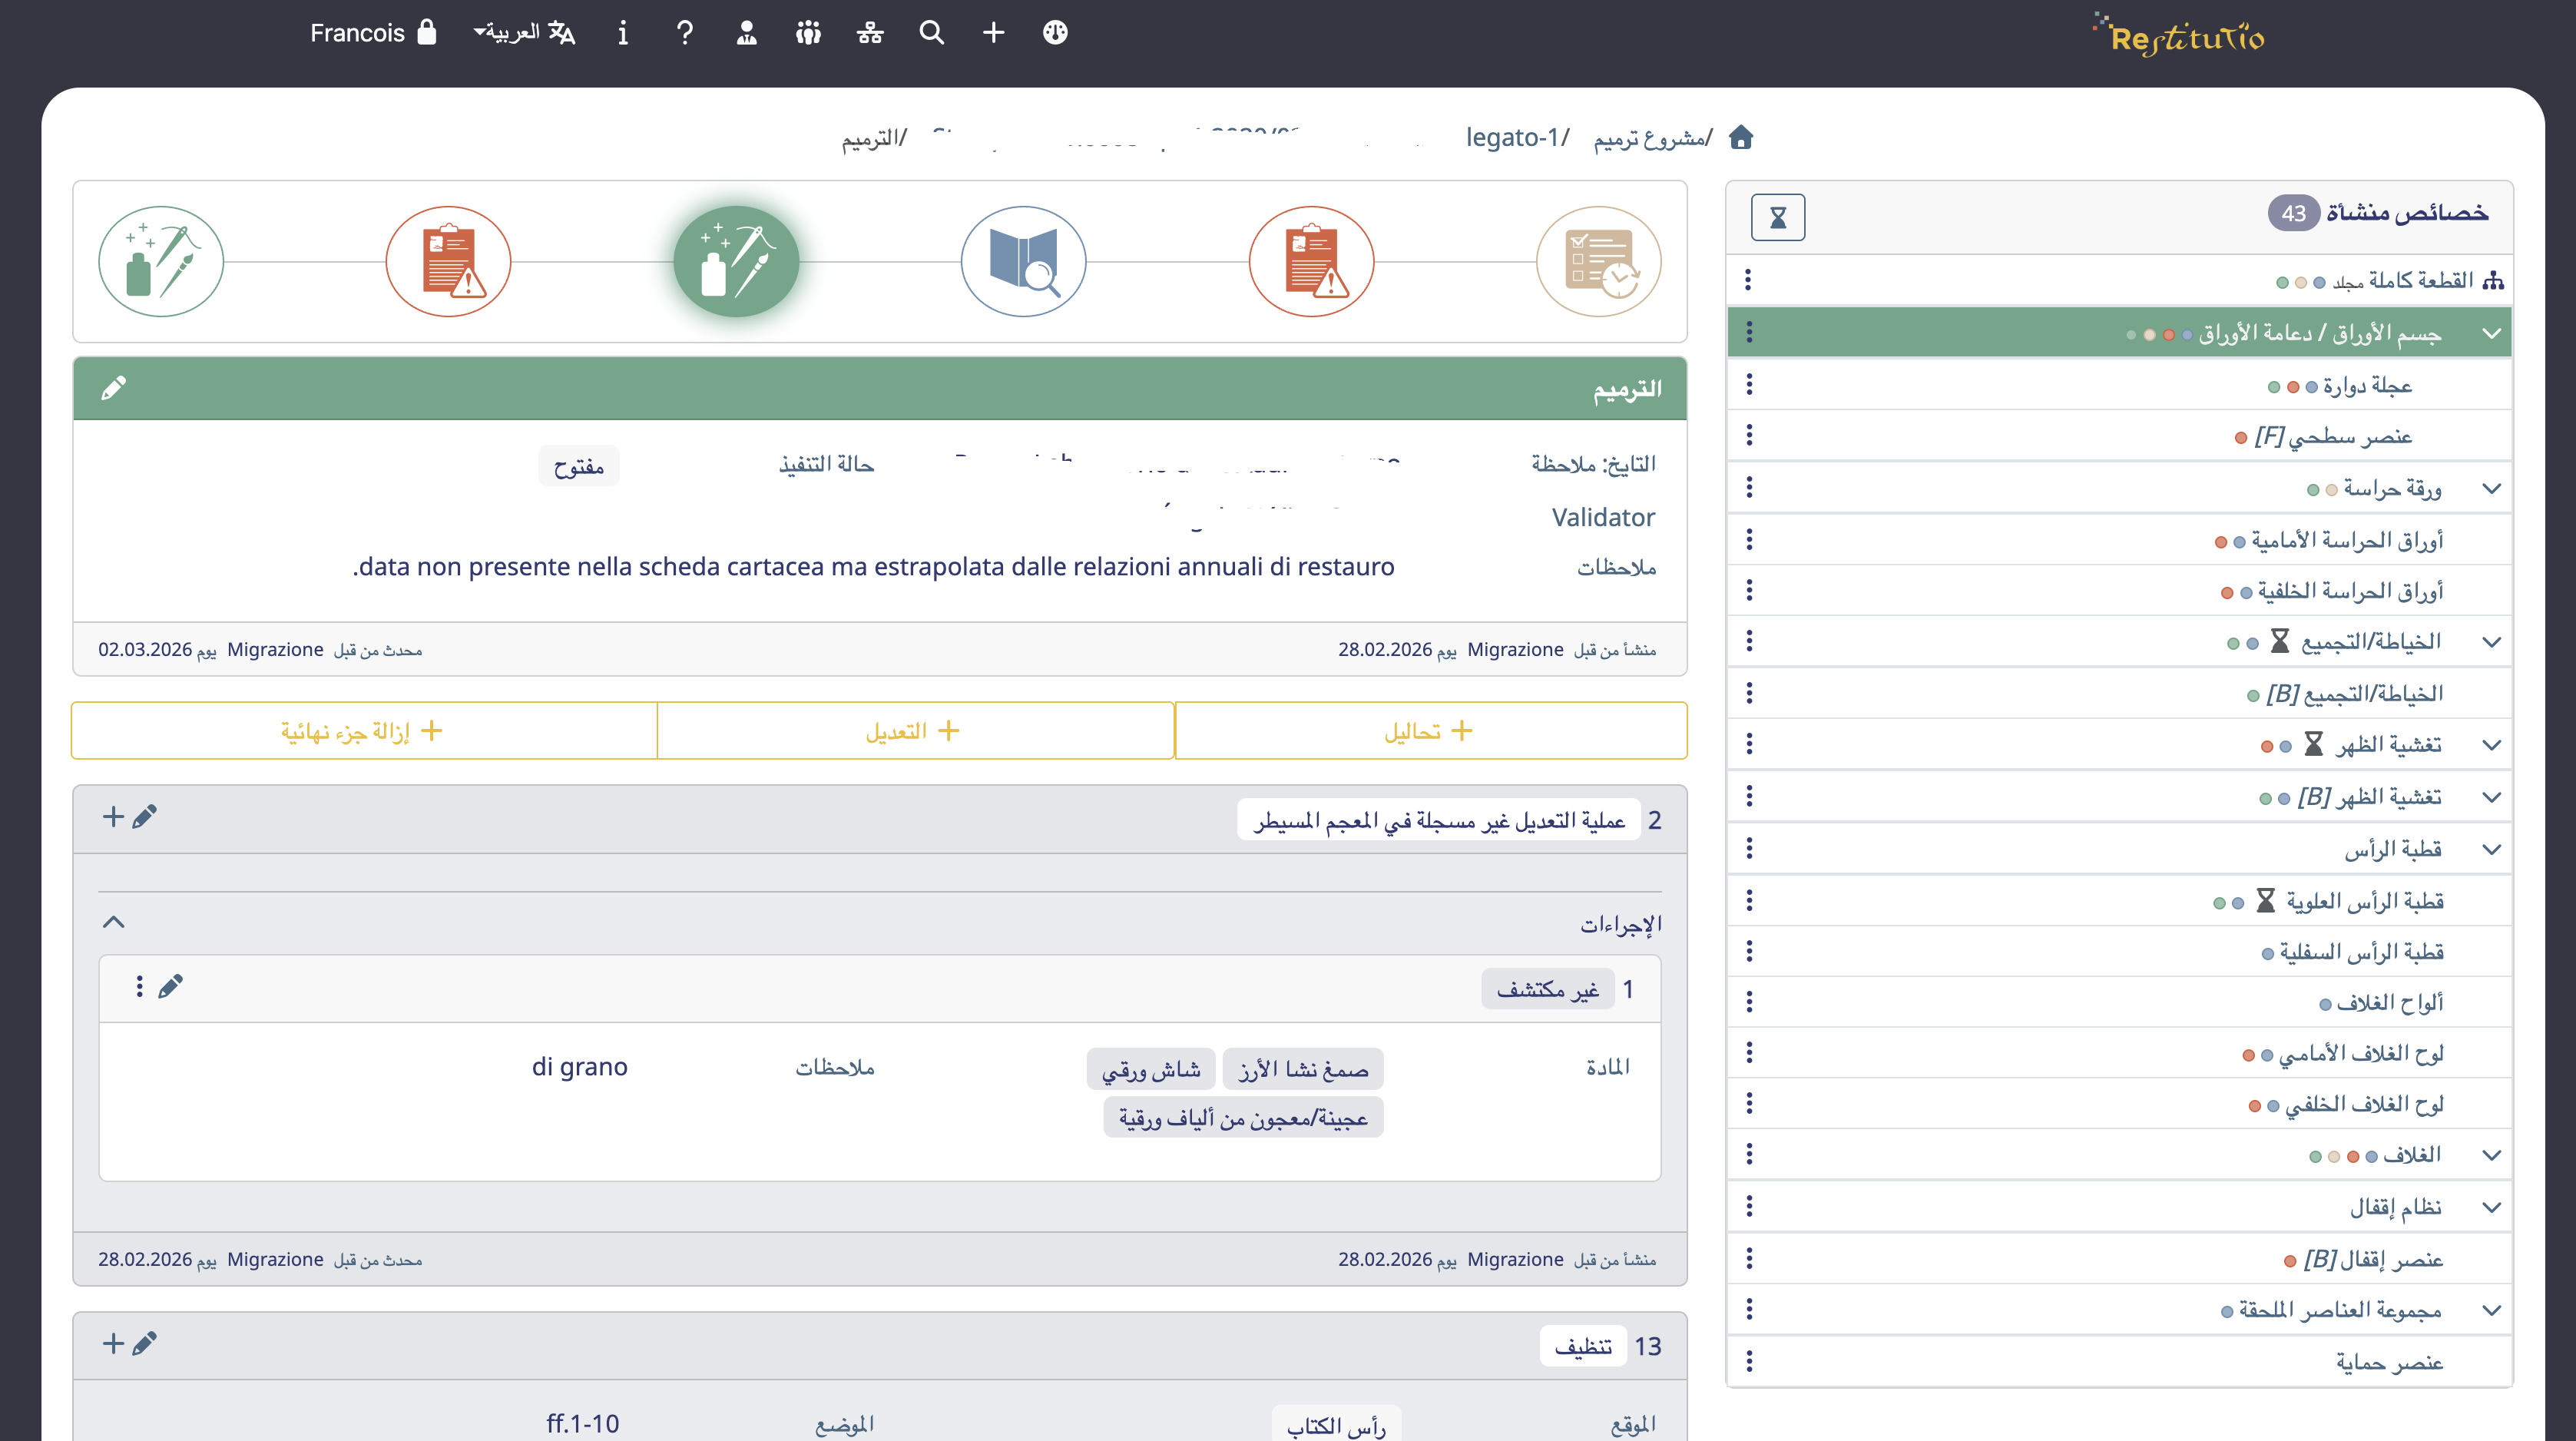Screen dimensions: 2576x1441
Task: Open help via the question mark icon
Action: pyautogui.click(x=684, y=33)
